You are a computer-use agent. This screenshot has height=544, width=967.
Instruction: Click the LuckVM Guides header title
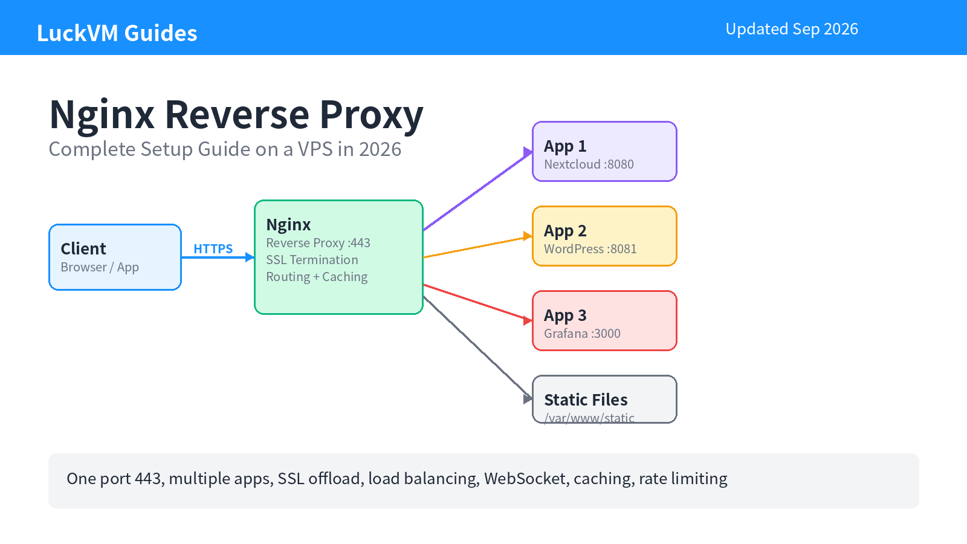tap(117, 33)
